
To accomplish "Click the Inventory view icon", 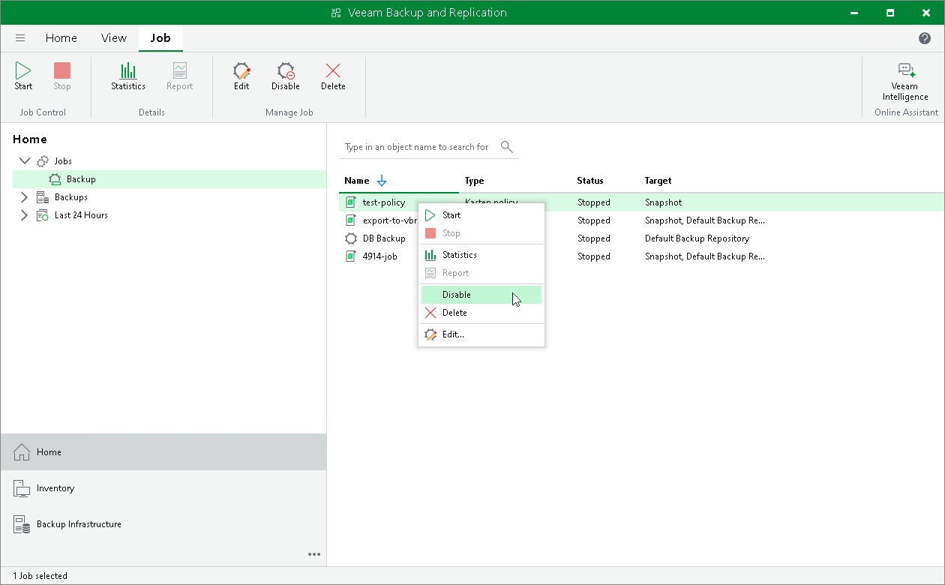I will pos(22,488).
